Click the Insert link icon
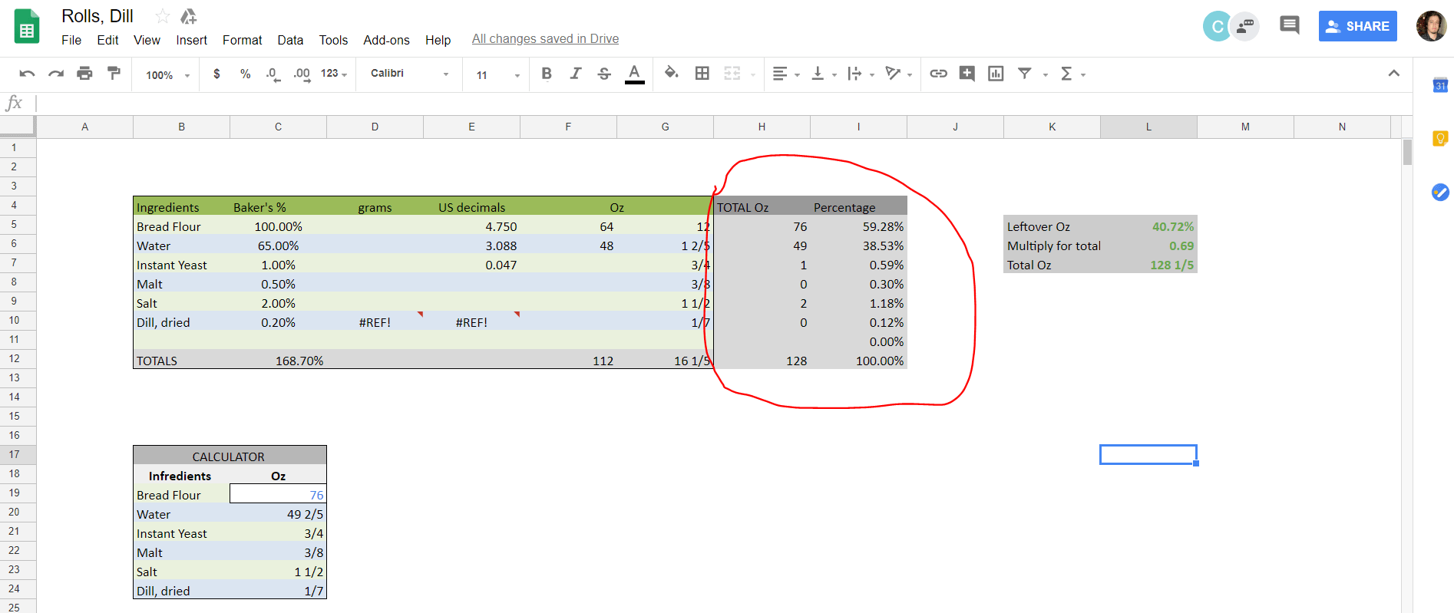The height and width of the screenshot is (613, 1454). pyautogui.click(x=938, y=74)
